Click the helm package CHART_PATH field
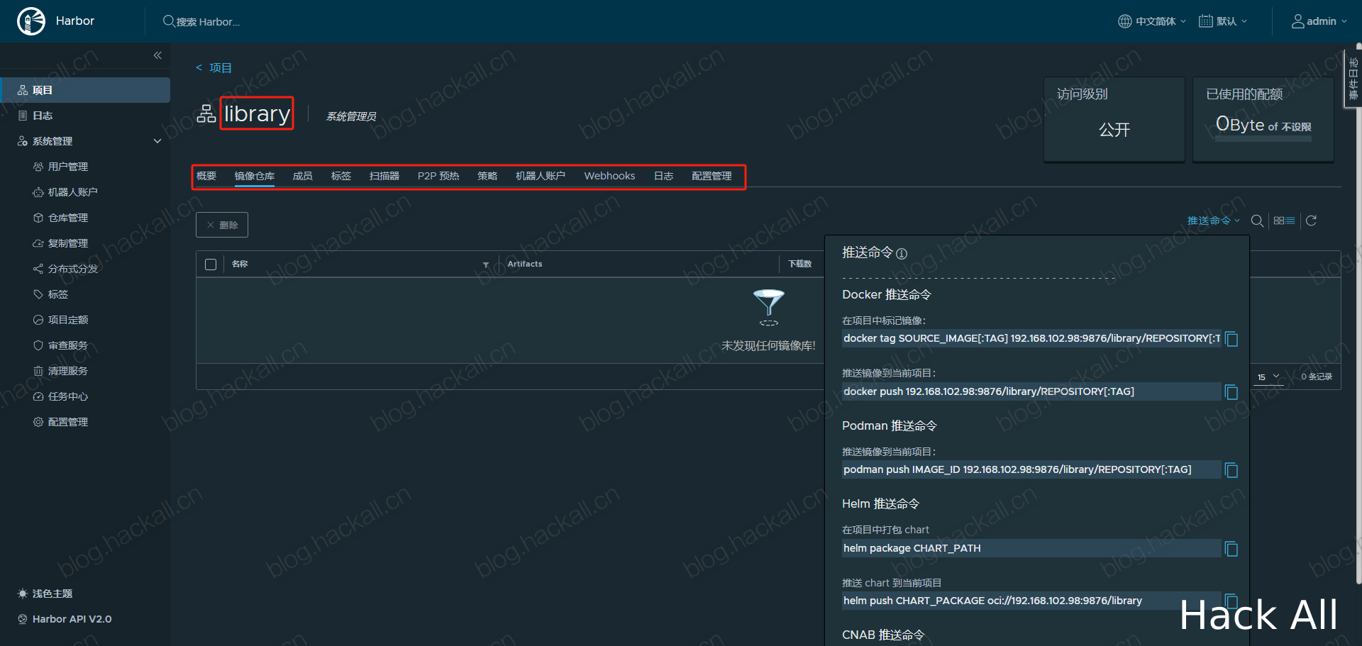The width and height of the screenshot is (1362, 646). point(1031,549)
